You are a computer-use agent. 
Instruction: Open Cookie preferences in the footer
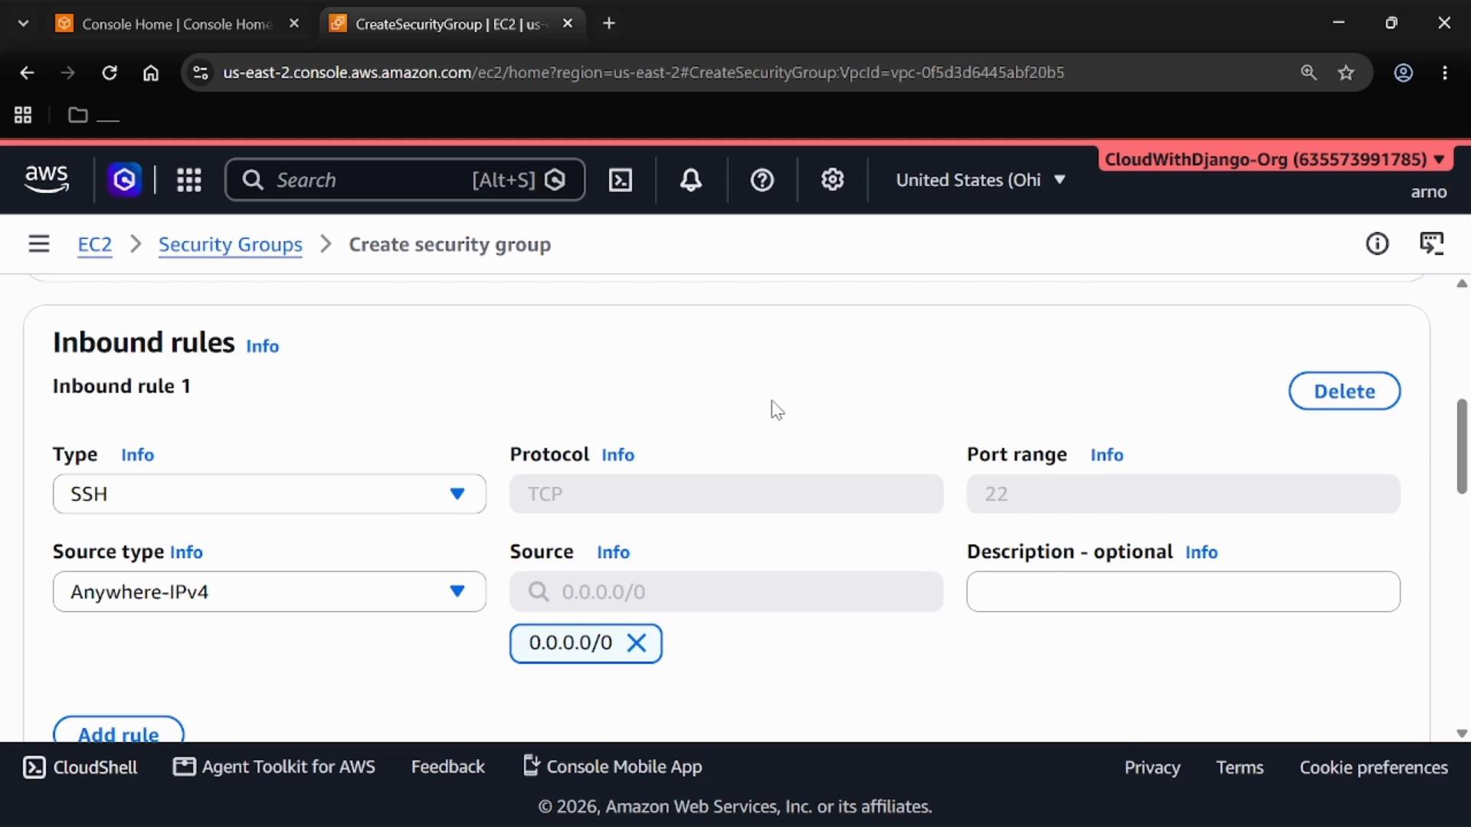click(1373, 767)
